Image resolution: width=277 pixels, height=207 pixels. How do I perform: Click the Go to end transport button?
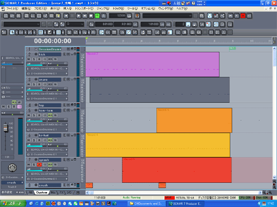tap(85, 16)
